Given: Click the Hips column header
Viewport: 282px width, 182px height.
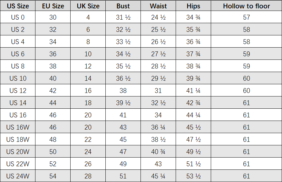Looking at the screenshot, I should click(193, 6).
